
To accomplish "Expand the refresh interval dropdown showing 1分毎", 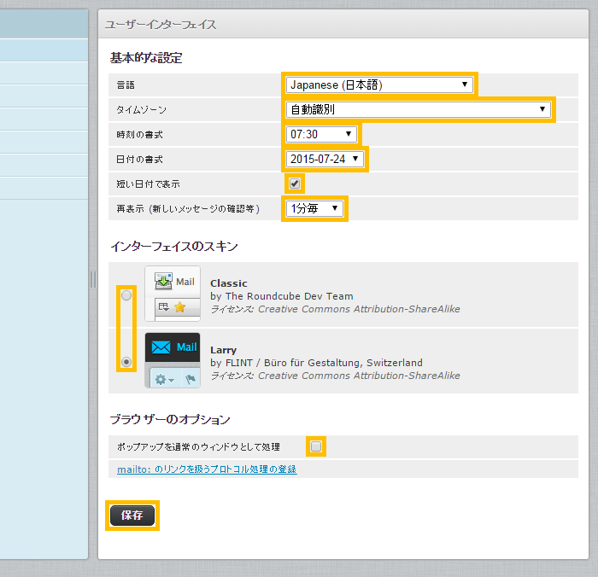I will pyautogui.click(x=314, y=208).
